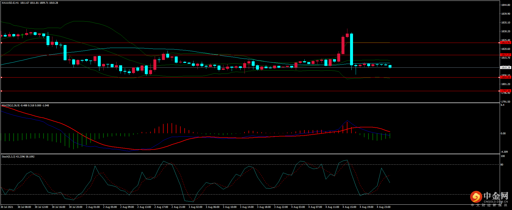Click the 30 Jul 16:00 time label

click(x=59, y=207)
